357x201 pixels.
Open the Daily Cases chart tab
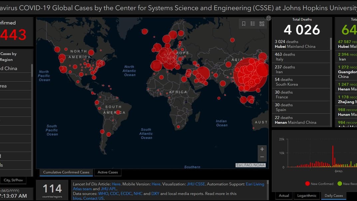coord(333,196)
